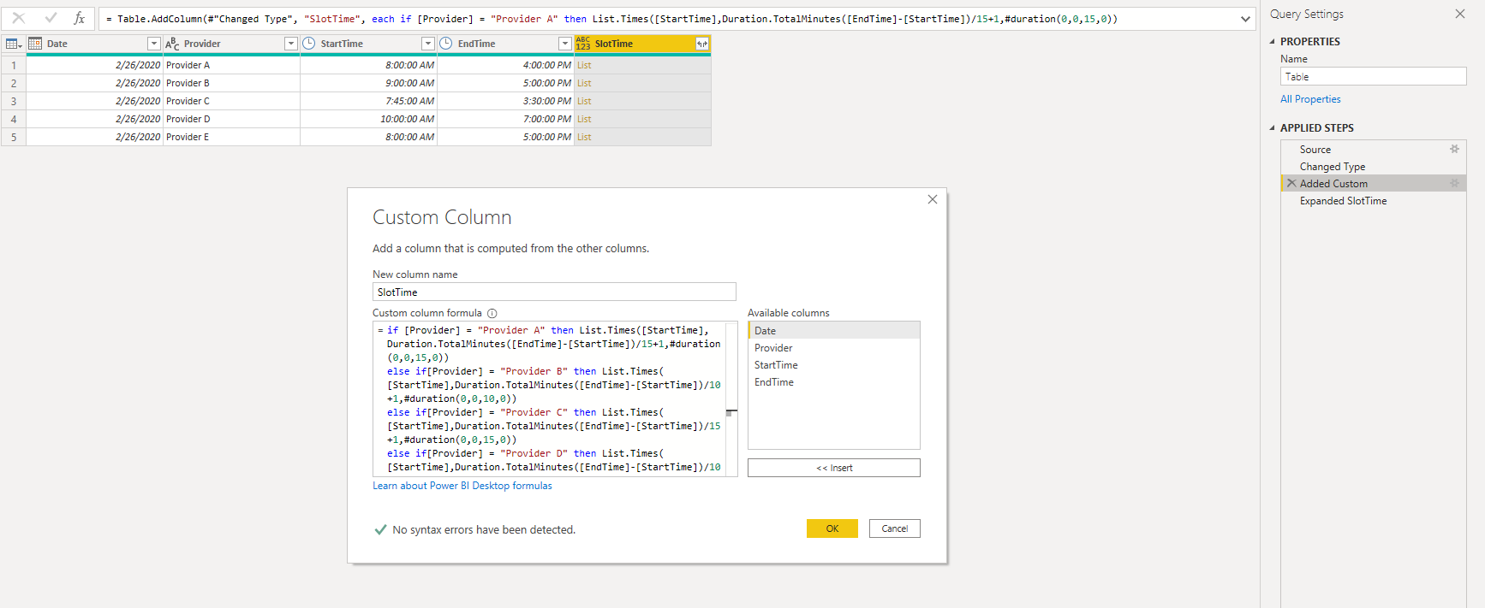The width and height of the screenshot is (1485, 608).
Task: Click the List cell for Provider E
Action: (642, 137)
